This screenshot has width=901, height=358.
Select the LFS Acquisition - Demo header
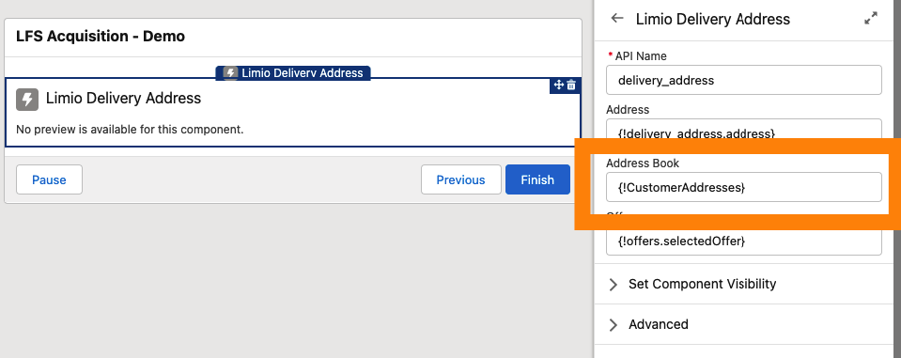tap(101, 37)
